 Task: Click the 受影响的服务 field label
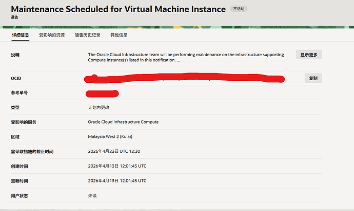click(x=24, y=122)
